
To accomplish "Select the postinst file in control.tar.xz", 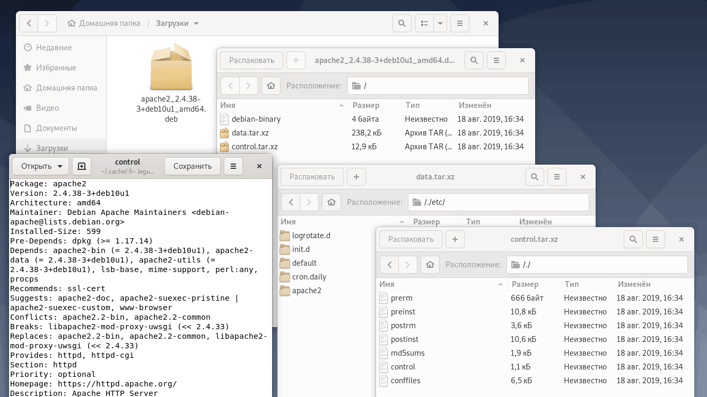I will (405, 339).
